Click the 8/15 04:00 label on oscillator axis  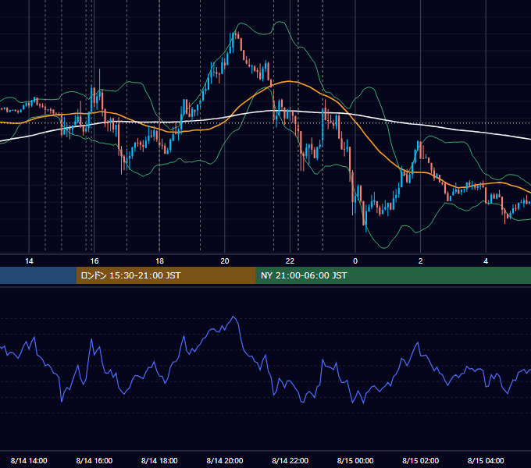(486, 460)
